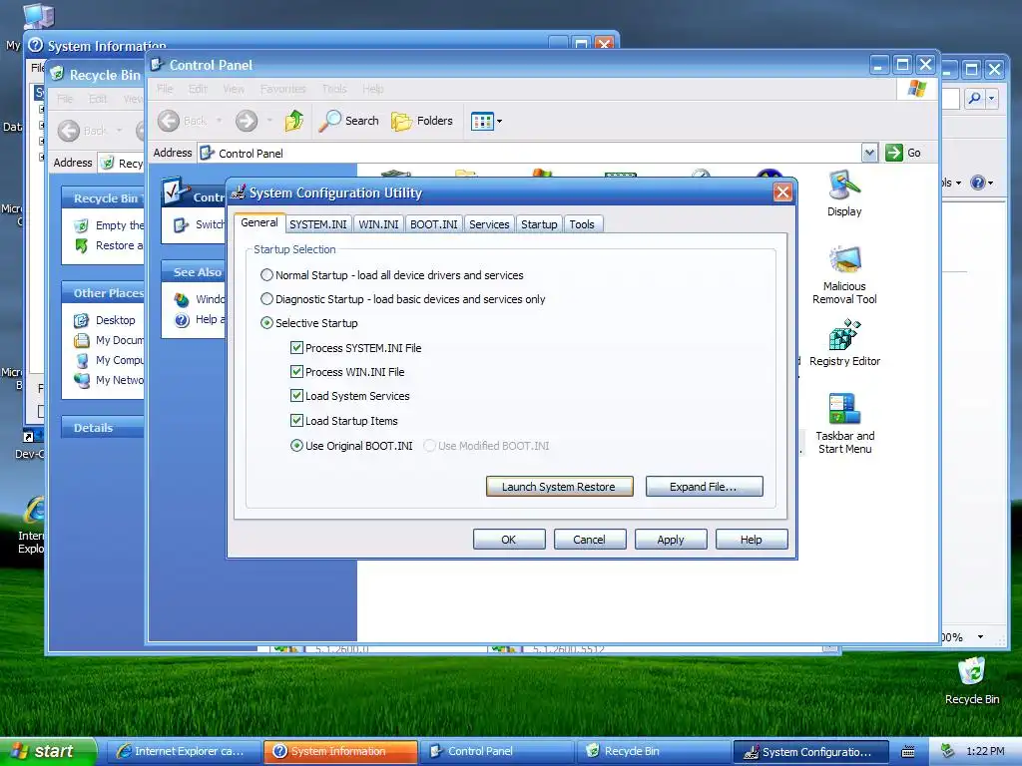Click the Control Panel address field

(538, 153)
